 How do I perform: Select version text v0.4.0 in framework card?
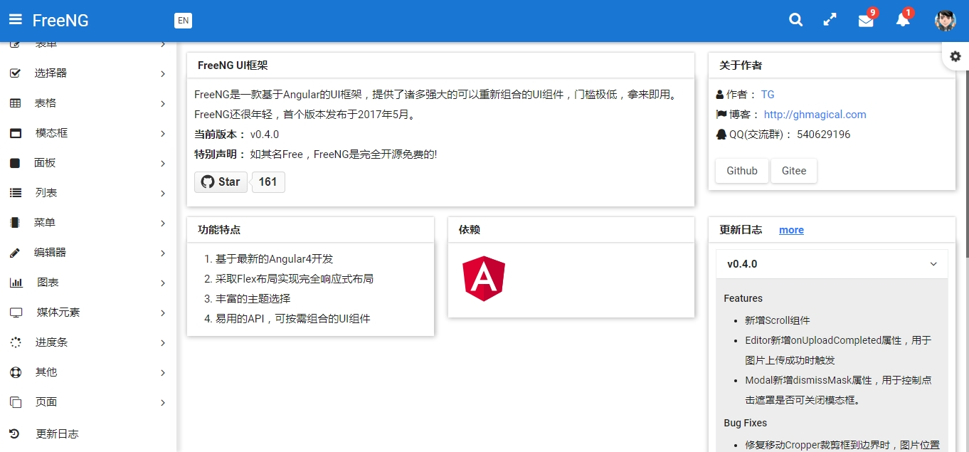(265, 135)
